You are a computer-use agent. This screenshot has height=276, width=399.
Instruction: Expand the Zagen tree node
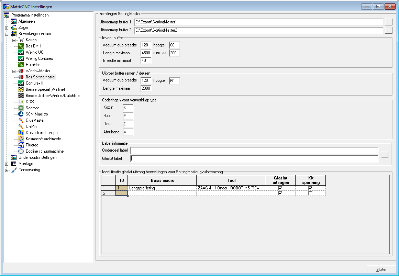pos(7,28)
